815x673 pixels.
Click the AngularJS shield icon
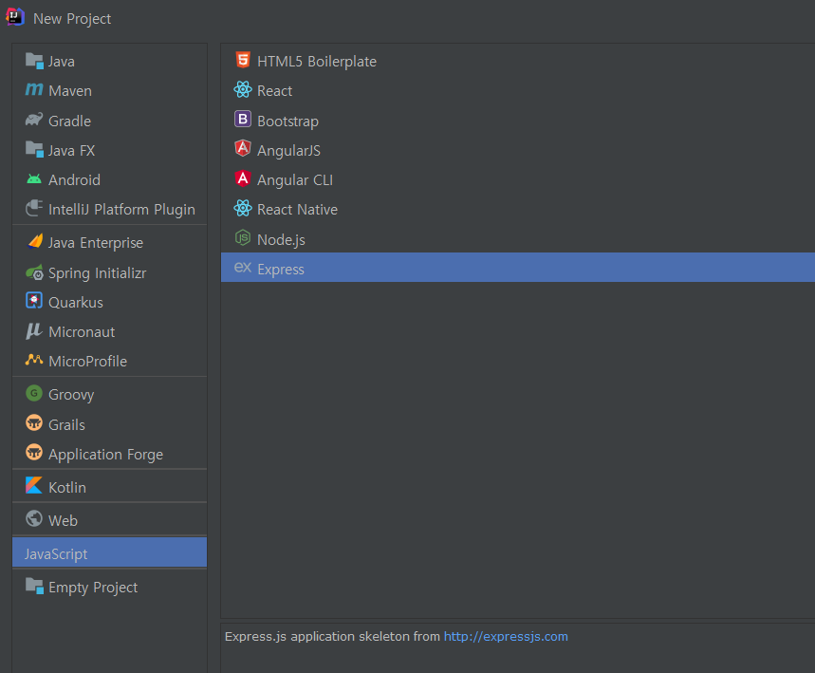[x=243, y=149]
